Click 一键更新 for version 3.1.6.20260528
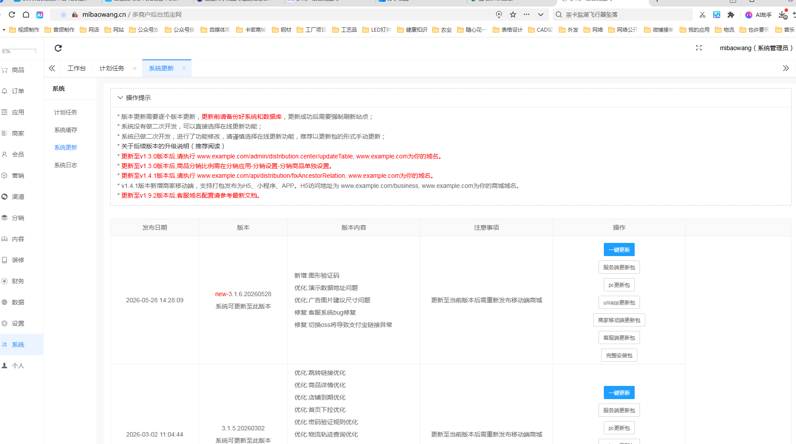This screenshot has width=796, height=444. (x=619, y=250)
